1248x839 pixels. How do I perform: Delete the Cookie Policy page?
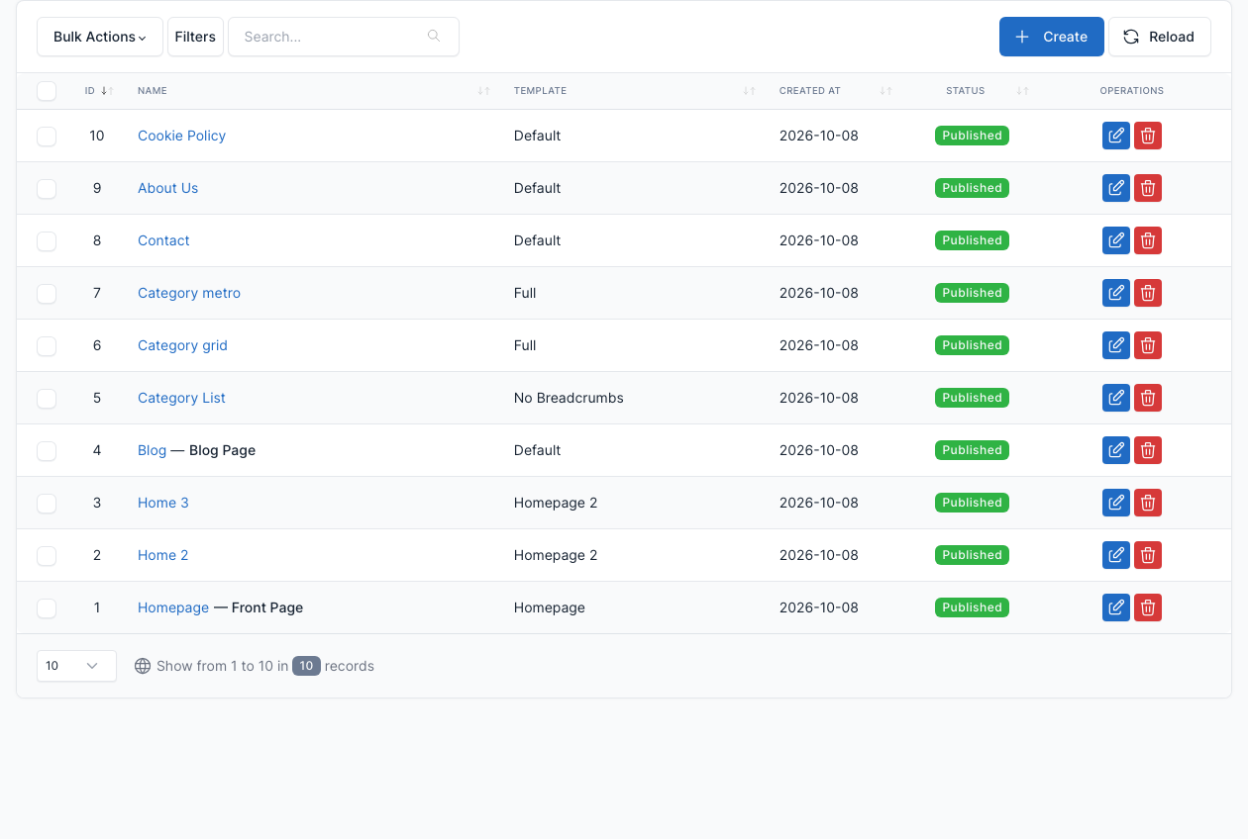point(1148,136)
